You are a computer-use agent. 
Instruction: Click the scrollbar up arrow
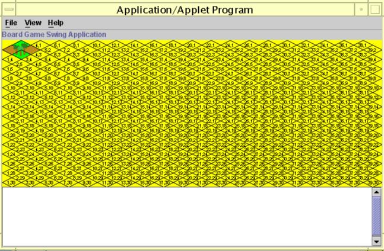tap(376, 192)
